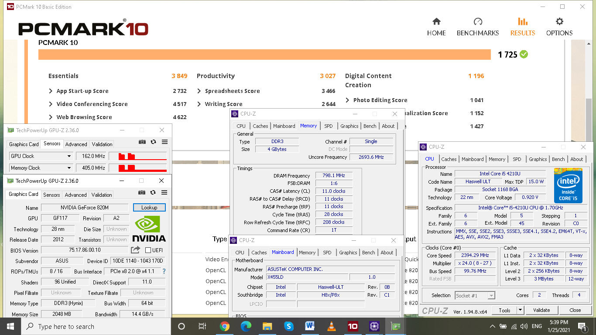Open Graphics tab in CPU-Z Memory window
The image size is (596, 335).
[349, 126]
